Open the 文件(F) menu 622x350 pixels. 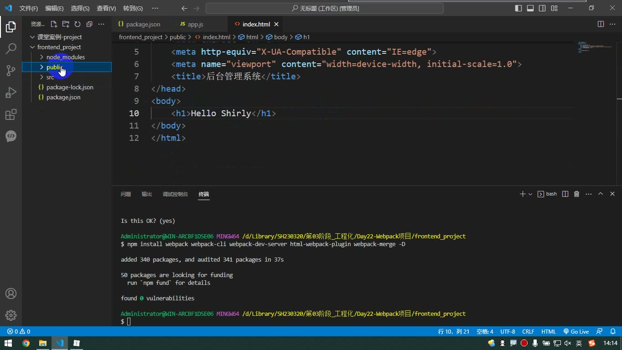[x=29, y=8]
